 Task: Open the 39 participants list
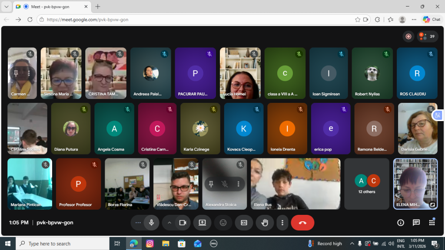(x=428, y=36)
